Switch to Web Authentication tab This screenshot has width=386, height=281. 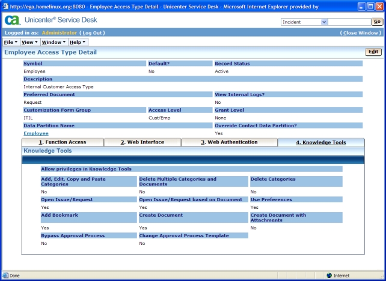[x=229, y=142]
